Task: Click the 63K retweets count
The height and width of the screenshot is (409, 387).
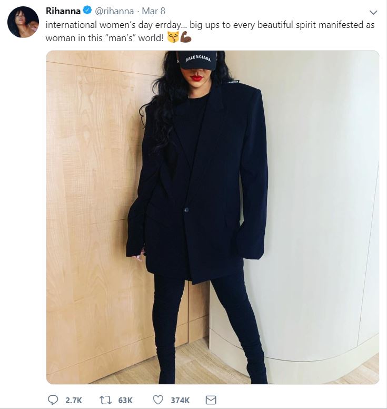Action: click(125, 400)
